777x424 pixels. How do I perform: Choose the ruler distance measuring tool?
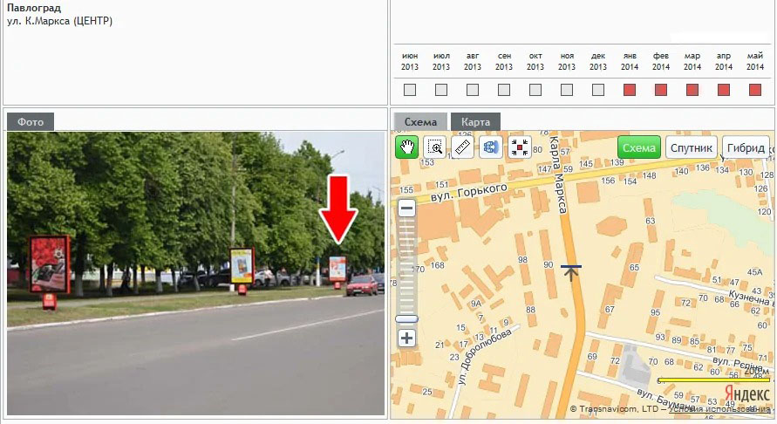(462, 147)
